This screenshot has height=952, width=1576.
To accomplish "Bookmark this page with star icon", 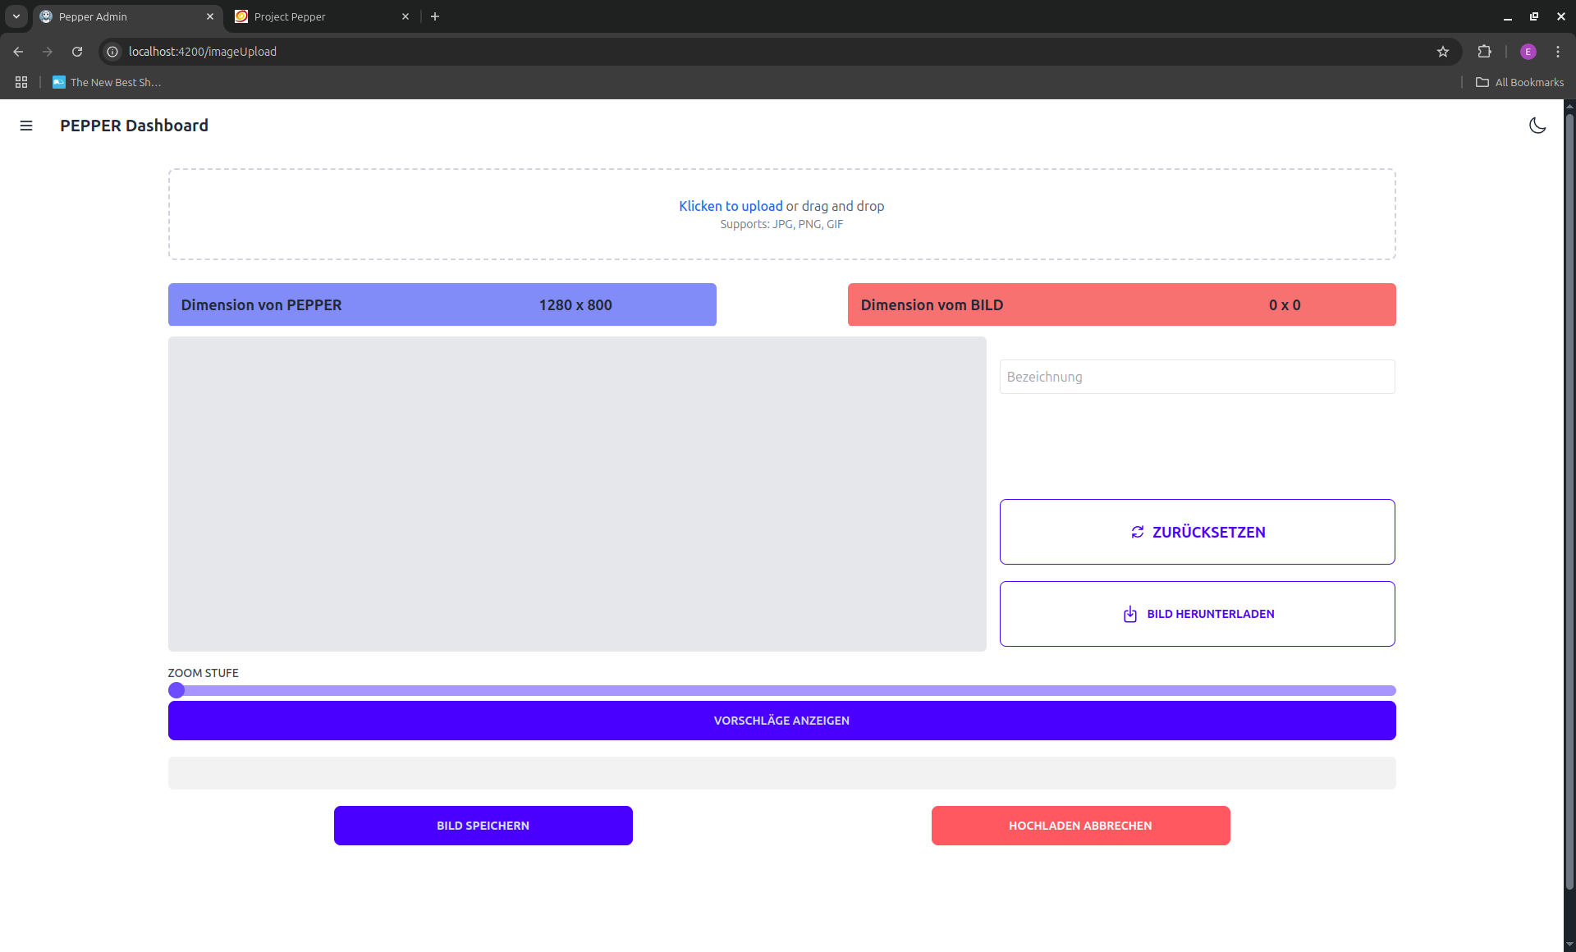I will point(1443,52).
